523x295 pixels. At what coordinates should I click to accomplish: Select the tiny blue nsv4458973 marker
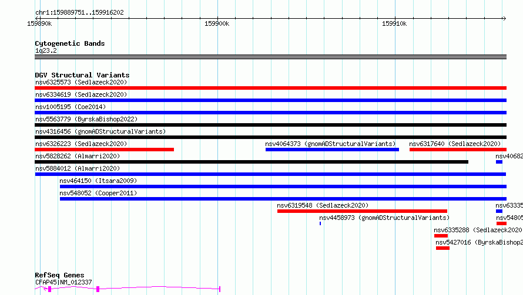tap(320, 223)
